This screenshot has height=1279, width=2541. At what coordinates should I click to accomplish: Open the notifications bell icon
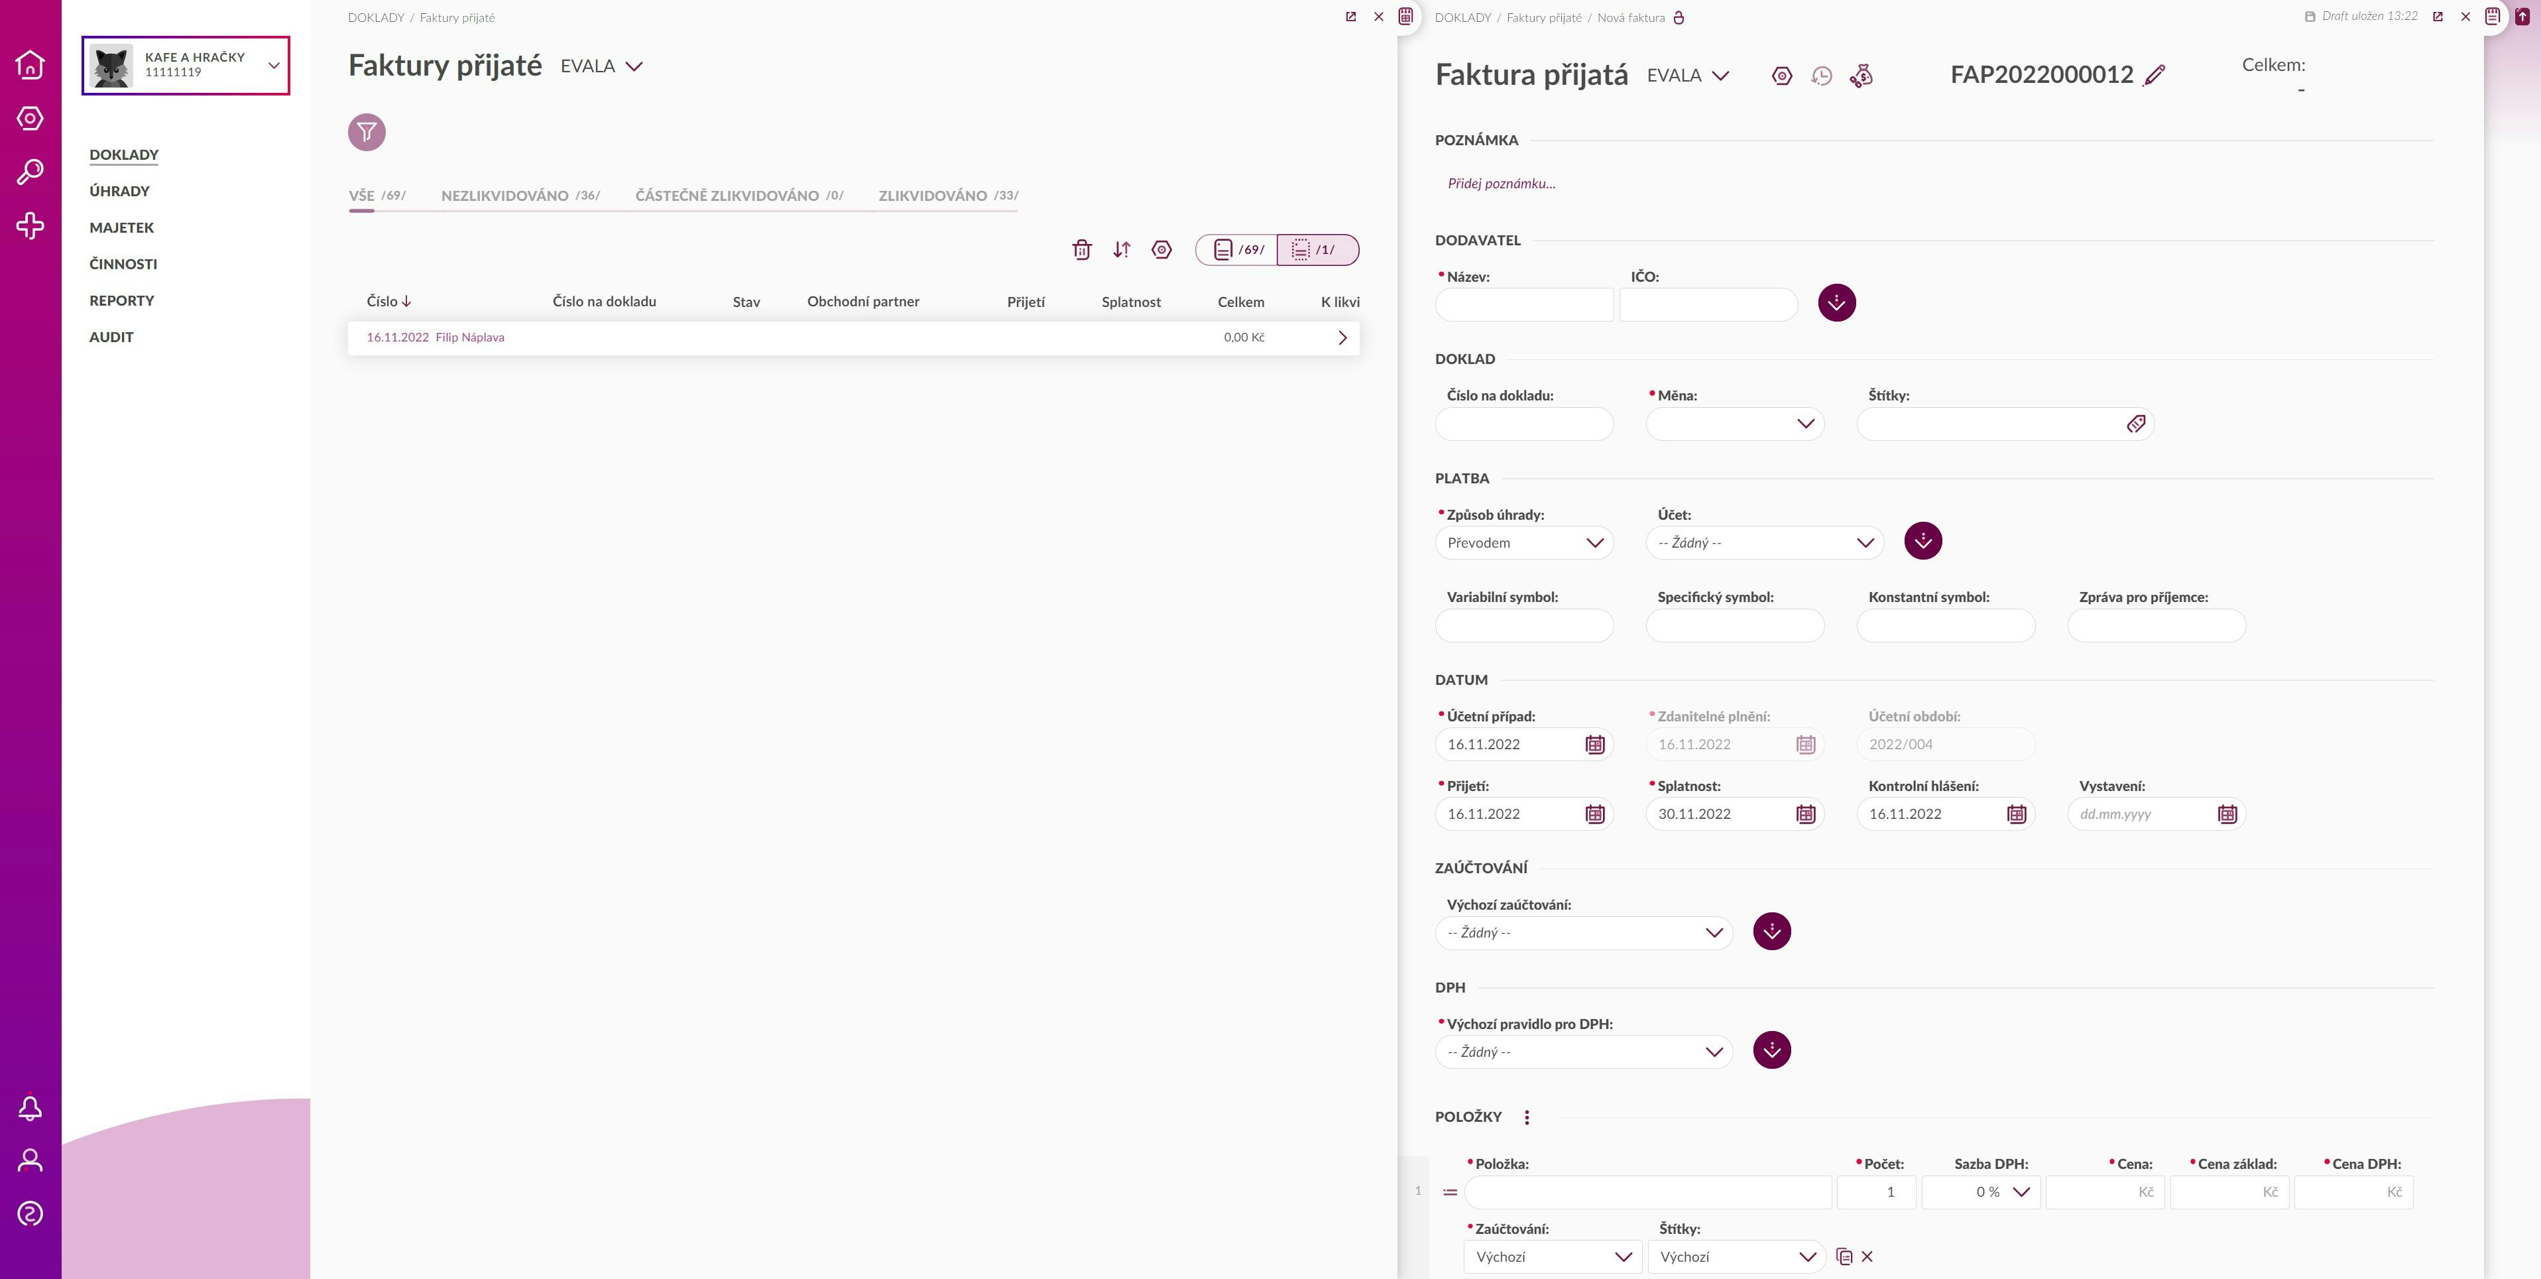point(30,1109)
